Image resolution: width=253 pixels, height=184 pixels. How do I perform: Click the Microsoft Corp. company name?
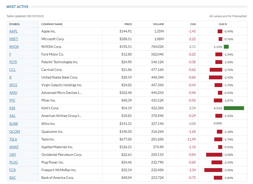pos(53,39)
